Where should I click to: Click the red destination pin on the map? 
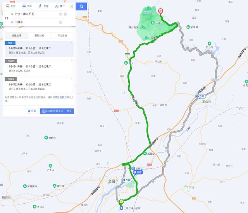click(x=160, y=12)
